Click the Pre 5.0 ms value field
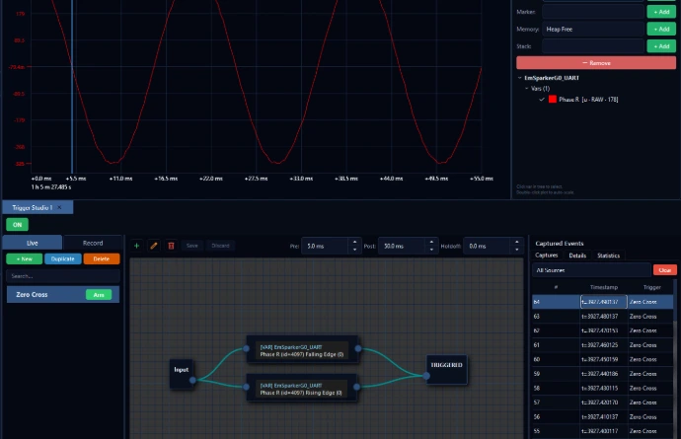681x439 pixels. click(327, 247)
